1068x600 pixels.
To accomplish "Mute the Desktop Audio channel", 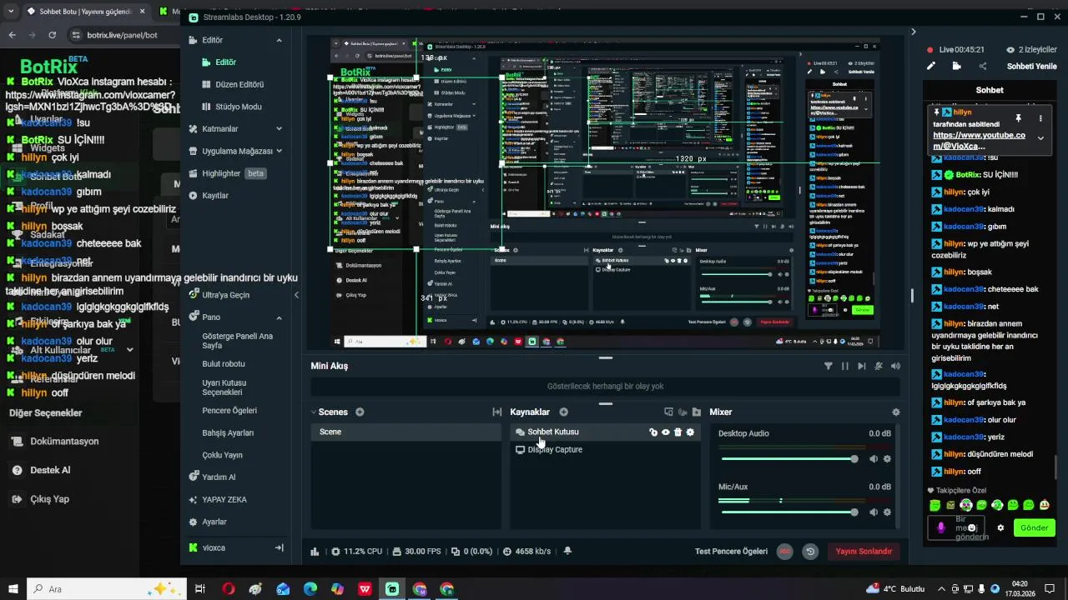I will coord(874,459).
